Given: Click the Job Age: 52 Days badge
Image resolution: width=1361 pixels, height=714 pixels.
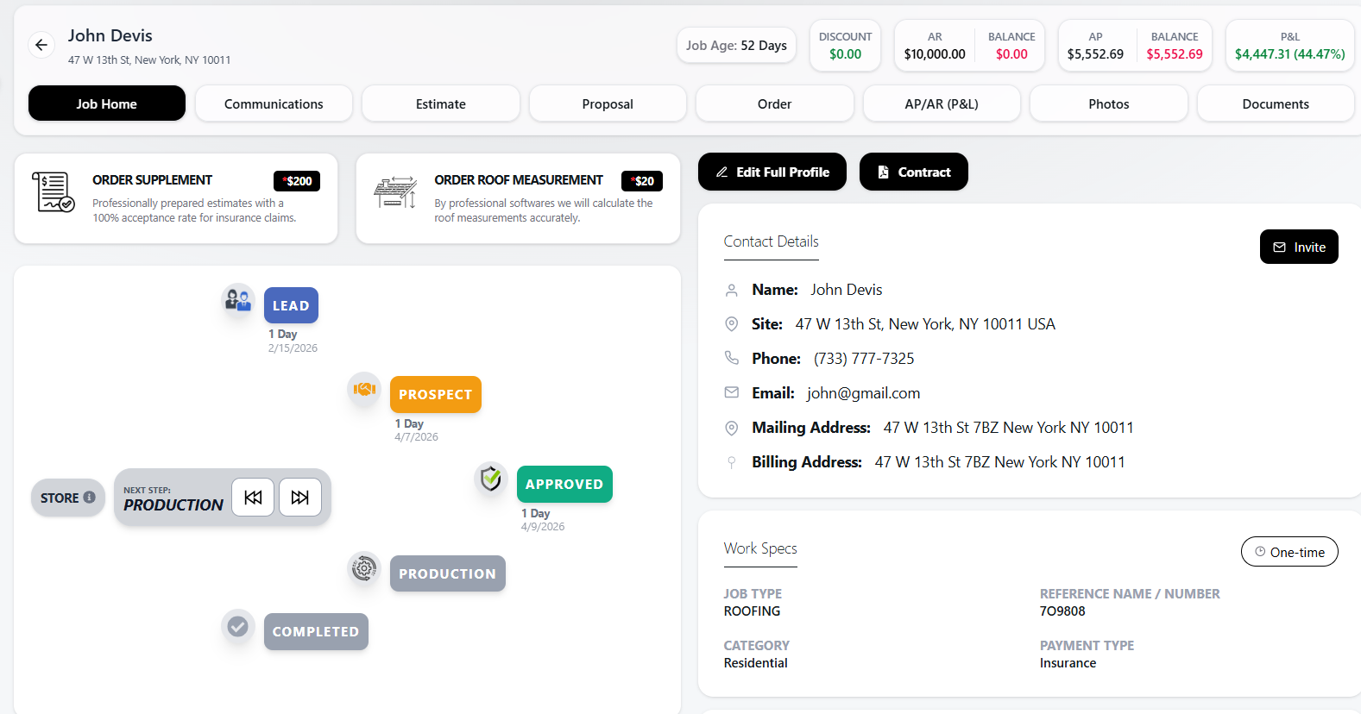Looking at the screenshot, I should click(x=736, y=45).
